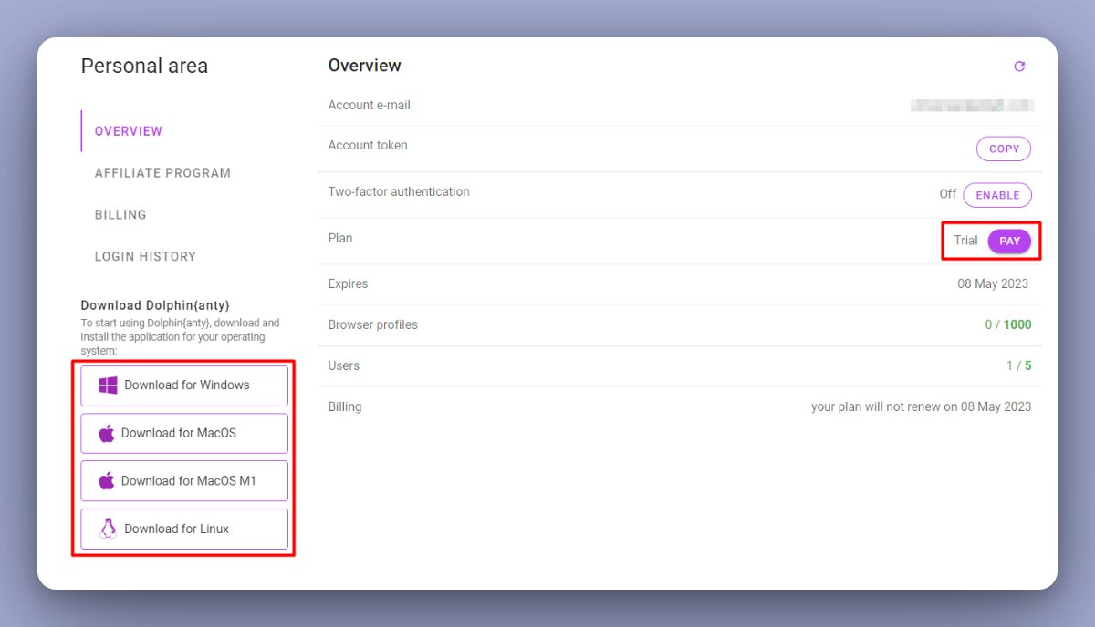Click the 'Account token' label
Image resolution: width=1095 pixels, height=627 pixels.
[368, 145]
